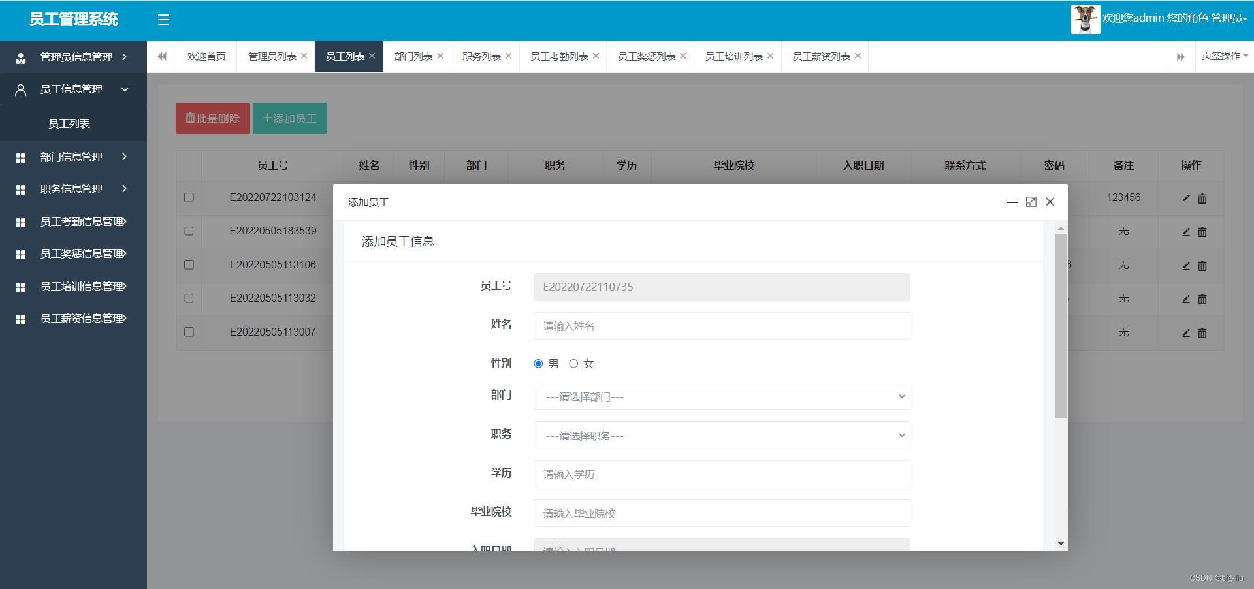1254x589 pixels.
Task: Open the 部门 department dropdown
Action: [721, 396]
